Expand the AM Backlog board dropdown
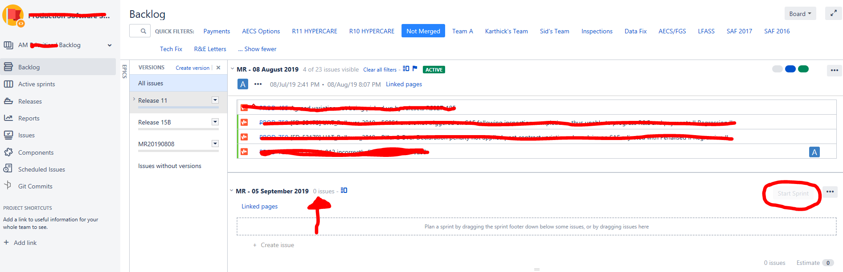The height and width of the screenshot is (272, 843). (x=110, y=45)
